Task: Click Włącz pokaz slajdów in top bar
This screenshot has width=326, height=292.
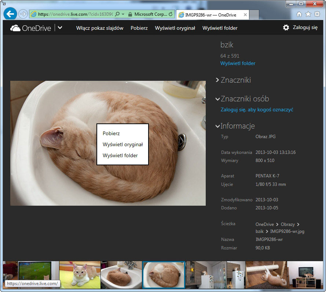Action: [100, 28]
